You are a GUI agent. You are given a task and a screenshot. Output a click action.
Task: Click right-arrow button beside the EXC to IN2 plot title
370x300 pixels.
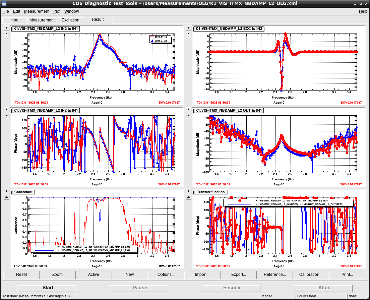click(189, 28)
